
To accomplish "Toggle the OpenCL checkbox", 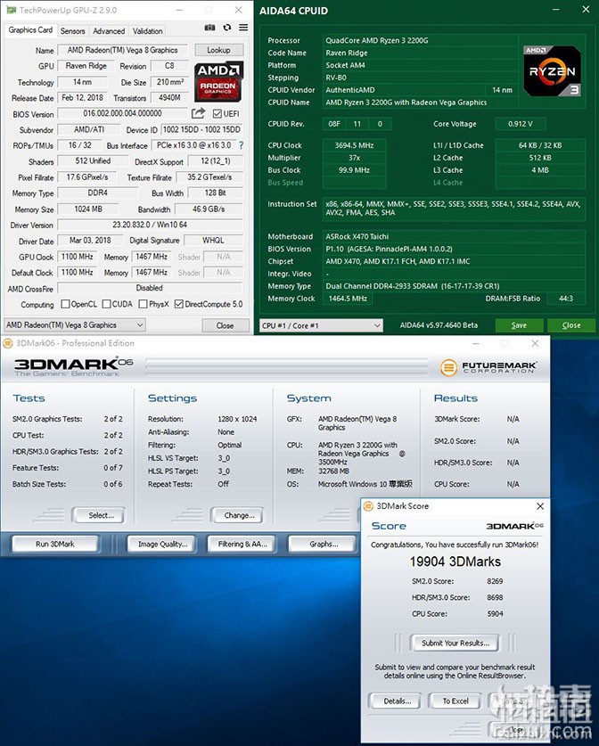I will [x=66, y=304].
